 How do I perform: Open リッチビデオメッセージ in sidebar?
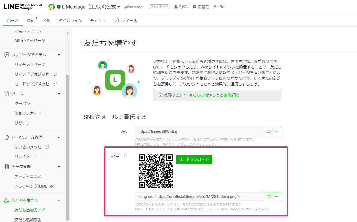(x=36, y=74)
